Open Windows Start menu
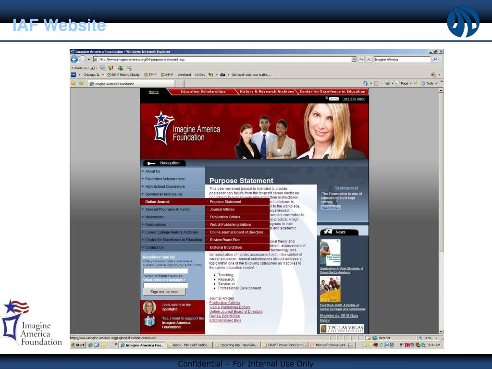This screenshot has width=492, height=369. pos(78,345)
